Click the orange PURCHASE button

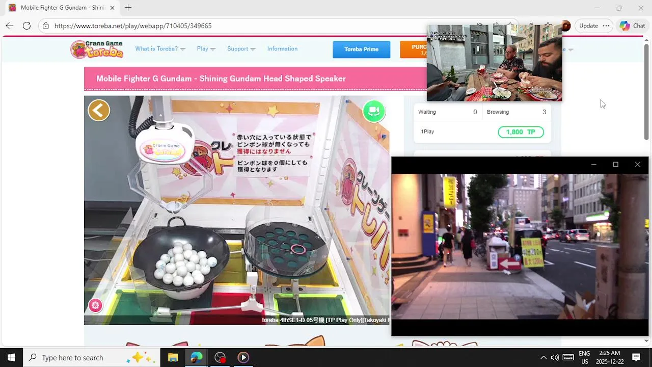coord(414,49)
